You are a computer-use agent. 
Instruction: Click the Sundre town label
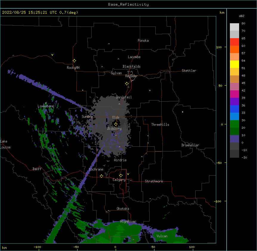pos(87,117)
